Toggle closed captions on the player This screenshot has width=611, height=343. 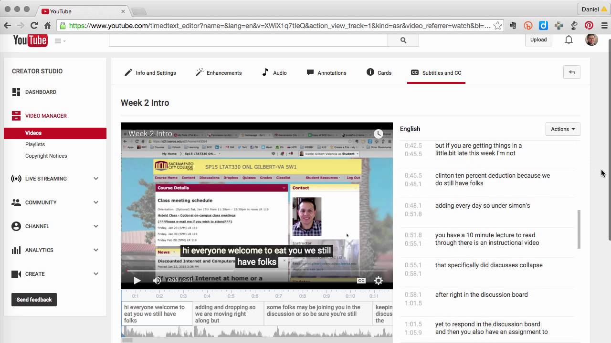pos(361,281)
